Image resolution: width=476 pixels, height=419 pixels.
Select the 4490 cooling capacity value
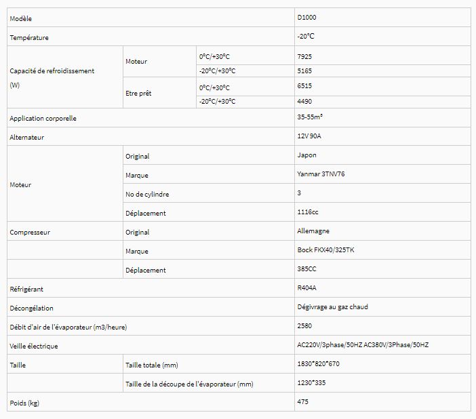pos(304,102)
